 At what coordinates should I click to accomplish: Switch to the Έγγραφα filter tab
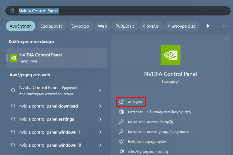tap(80, 26)
